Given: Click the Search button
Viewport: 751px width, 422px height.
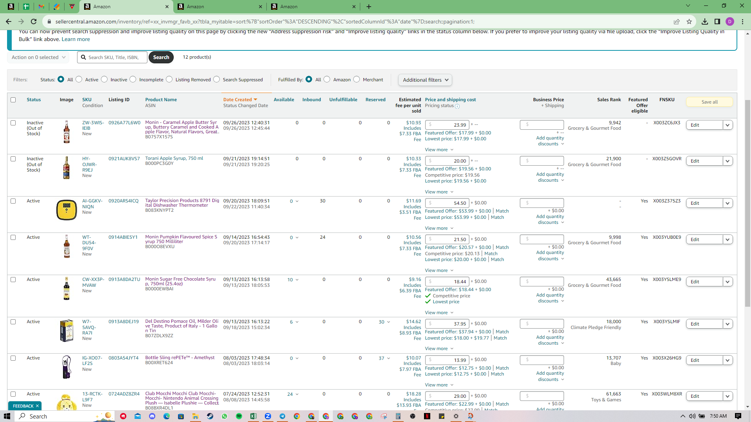Looking at the screenshot, I should [x=161, y=57].
